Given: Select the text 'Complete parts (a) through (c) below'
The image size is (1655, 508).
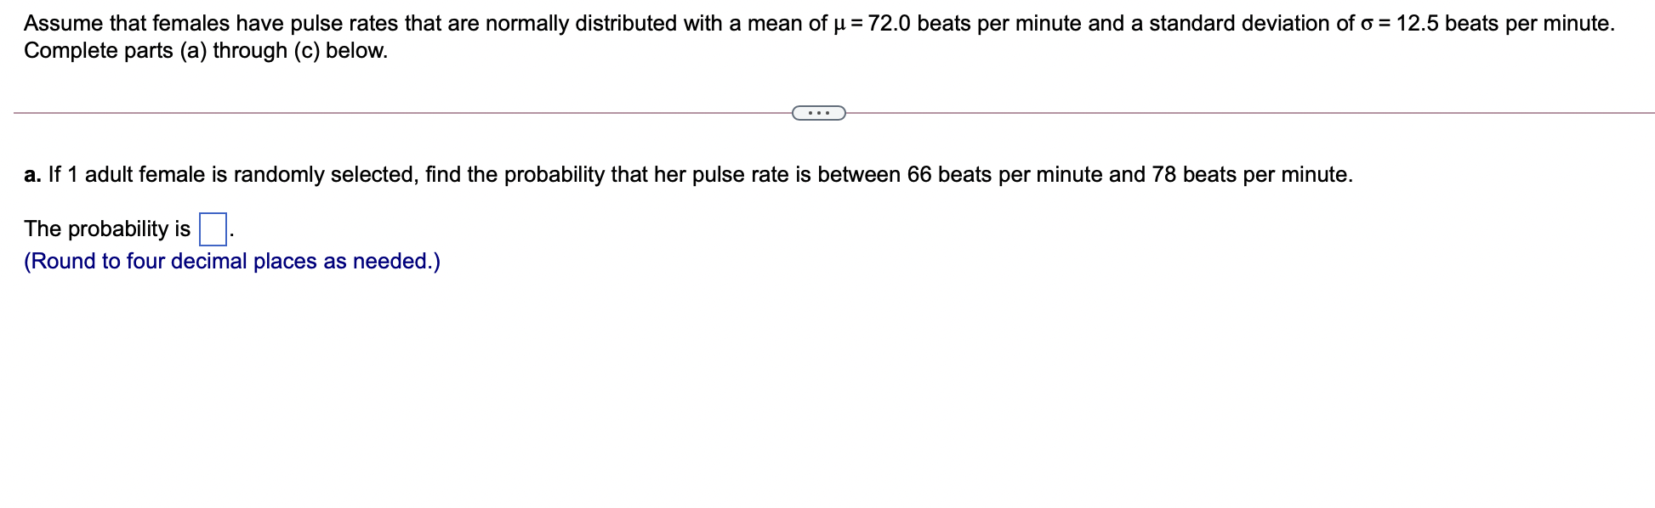Looking at the screenshot, I should (206, 51).
